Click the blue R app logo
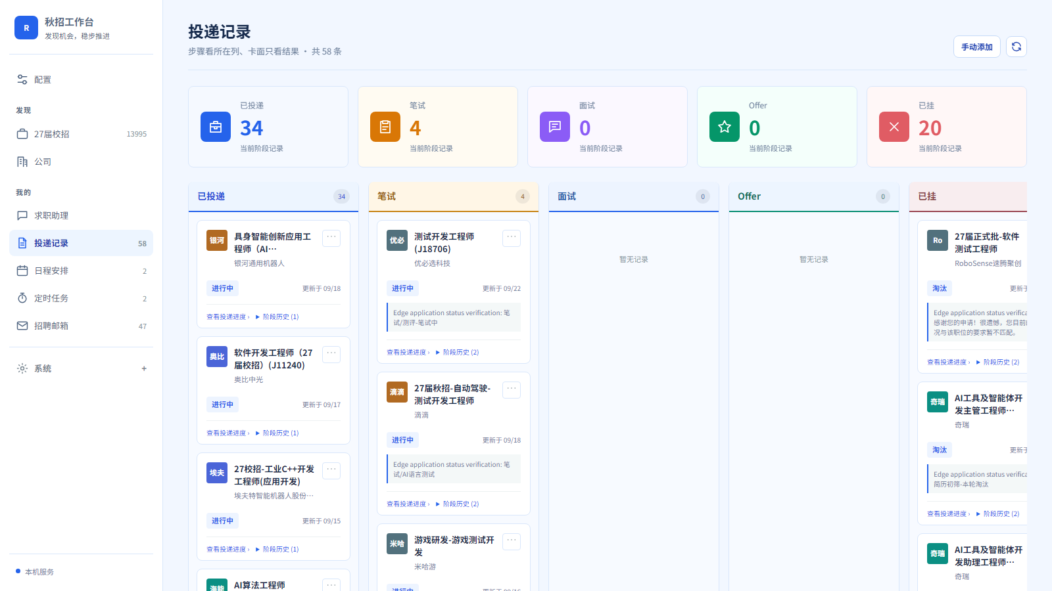This screenshot has height=591, width=1052. pos(26,28)
